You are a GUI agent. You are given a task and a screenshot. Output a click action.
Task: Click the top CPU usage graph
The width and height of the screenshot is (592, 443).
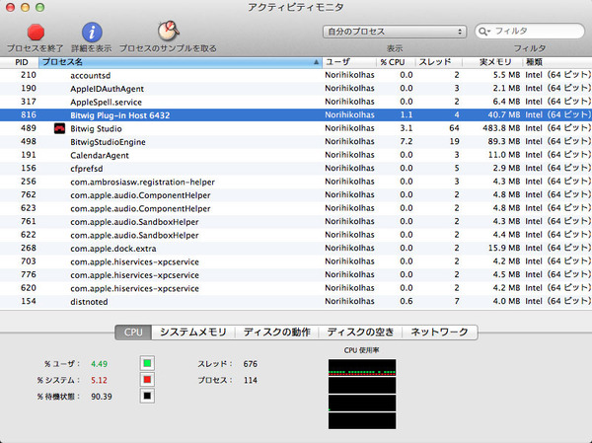pyautogui.click(x=362, y=367)
